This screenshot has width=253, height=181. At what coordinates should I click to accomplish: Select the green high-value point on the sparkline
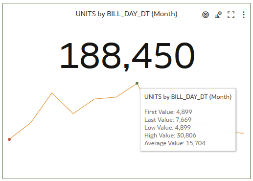pos(137,83)
